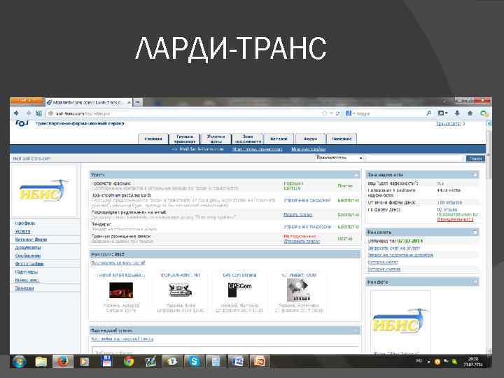The width and height of the screenshot is (504, 378).
Task: Open PowerPoint from the taskbar
Action: [260, 362]
